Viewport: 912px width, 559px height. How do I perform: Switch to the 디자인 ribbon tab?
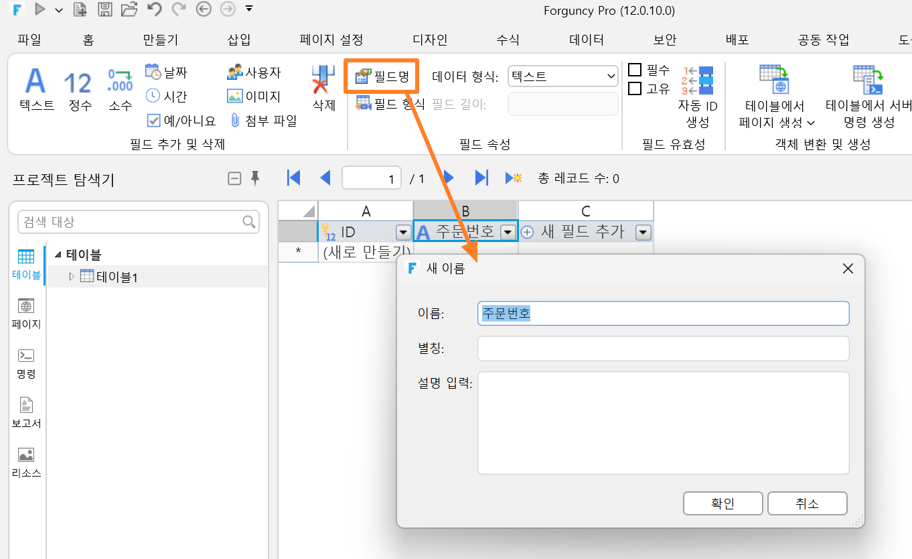click(430, 40)
